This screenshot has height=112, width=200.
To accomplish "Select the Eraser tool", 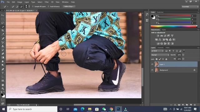I will point(3,54).
